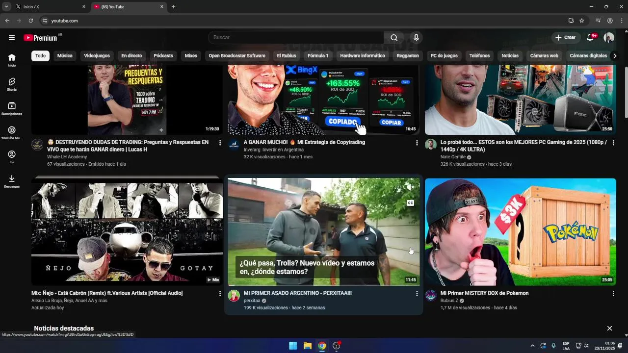The height and width of the screenshot is (353, 628).
Task: Open Rubius Z channel avatar
Action: tap(431, 296)
